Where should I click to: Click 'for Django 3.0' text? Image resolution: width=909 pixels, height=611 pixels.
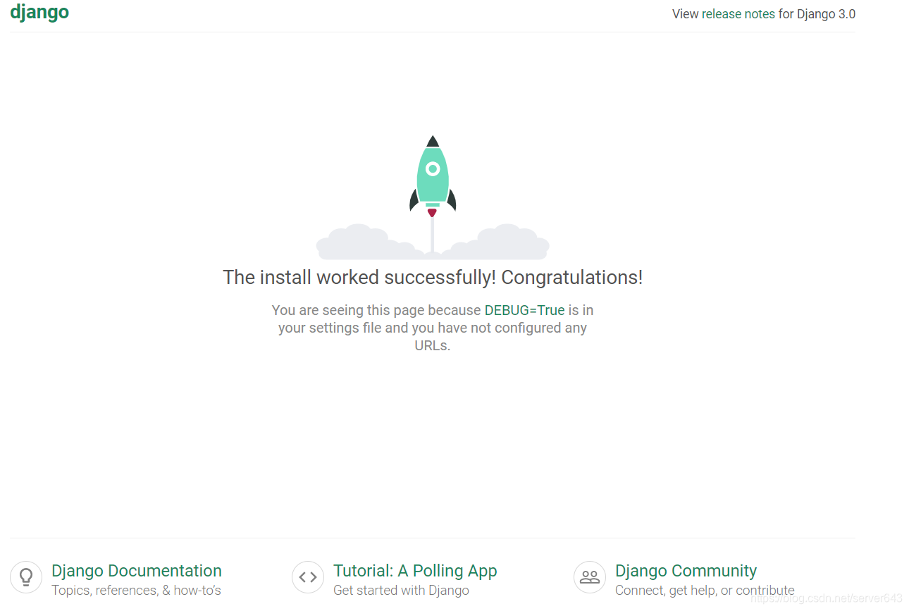point(817,13)
